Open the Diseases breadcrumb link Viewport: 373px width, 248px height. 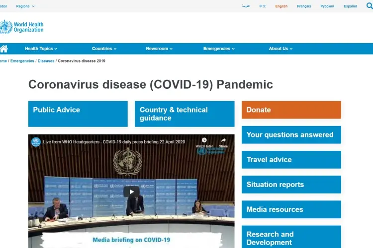pos(46,61)
